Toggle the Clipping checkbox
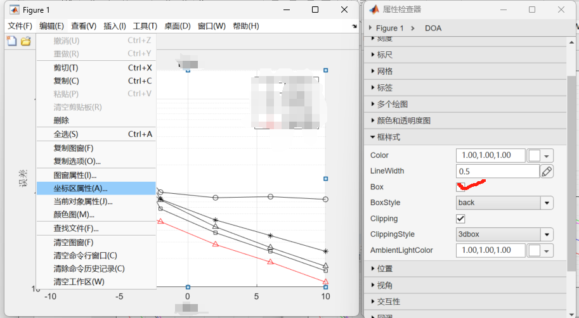Image resolution: width=579 pixels, height=318 pixels. [x=460, y=219]
